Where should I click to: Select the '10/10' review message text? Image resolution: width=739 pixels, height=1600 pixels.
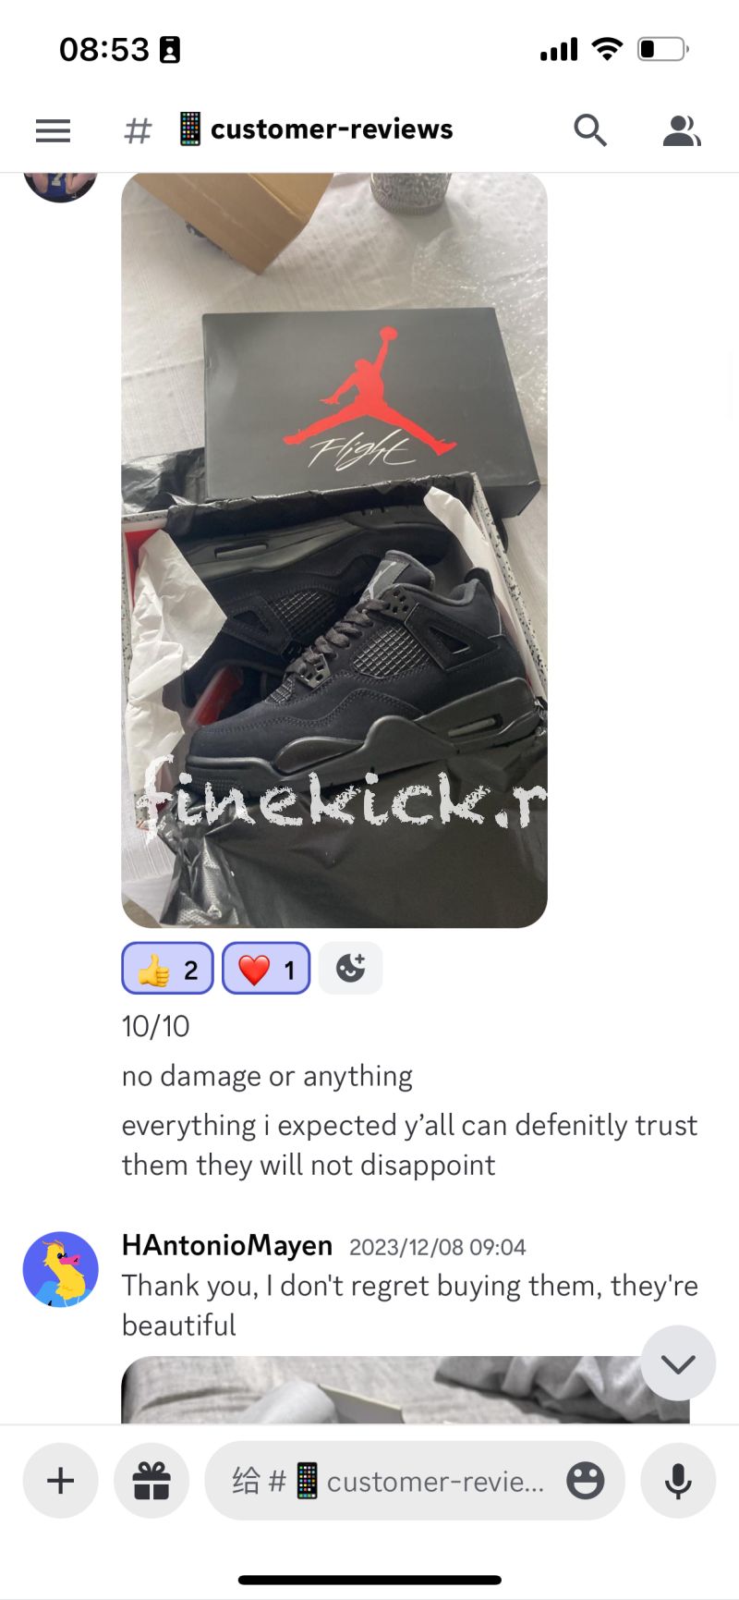[x=155, y=1026]
